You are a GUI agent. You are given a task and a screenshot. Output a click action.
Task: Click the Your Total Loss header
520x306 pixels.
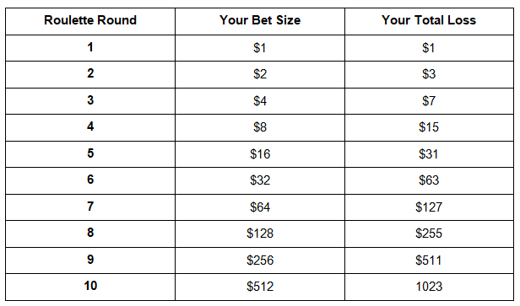point(429,21)
